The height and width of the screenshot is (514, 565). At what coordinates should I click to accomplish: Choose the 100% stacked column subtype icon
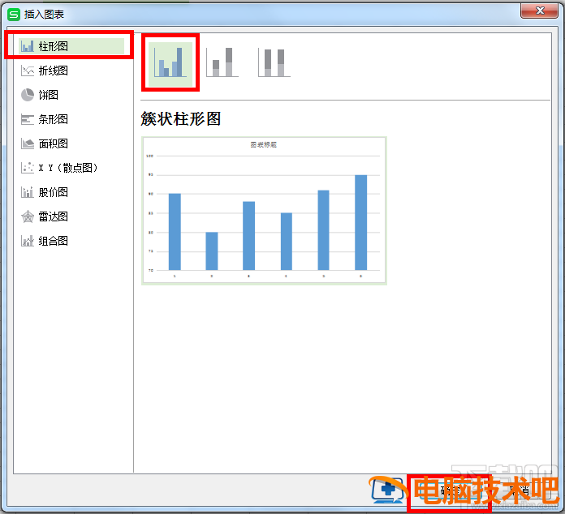pos(274,62)
